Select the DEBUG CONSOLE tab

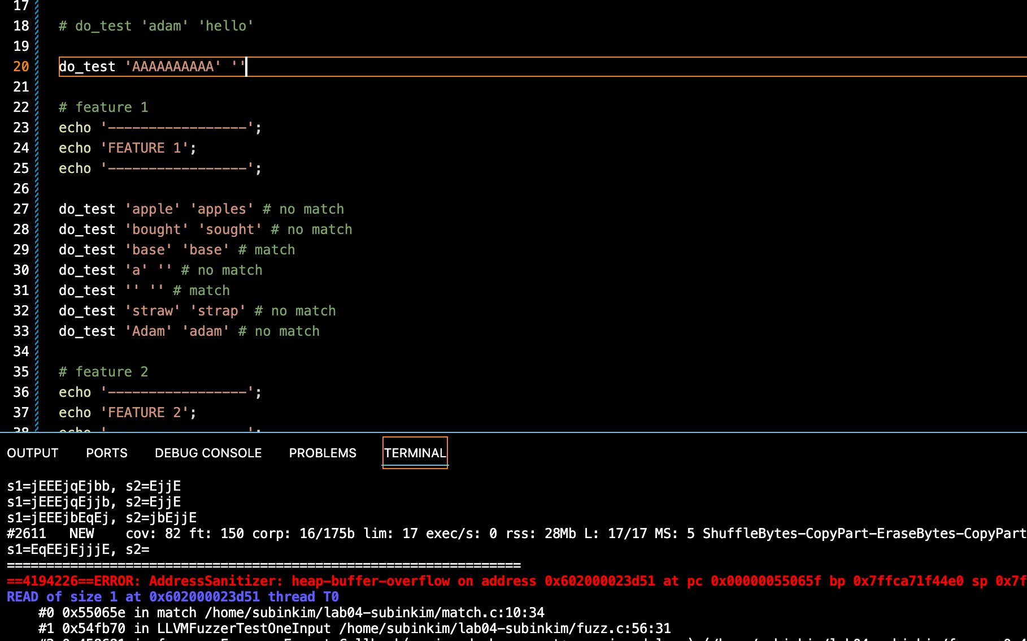click(x=208, y=453)
